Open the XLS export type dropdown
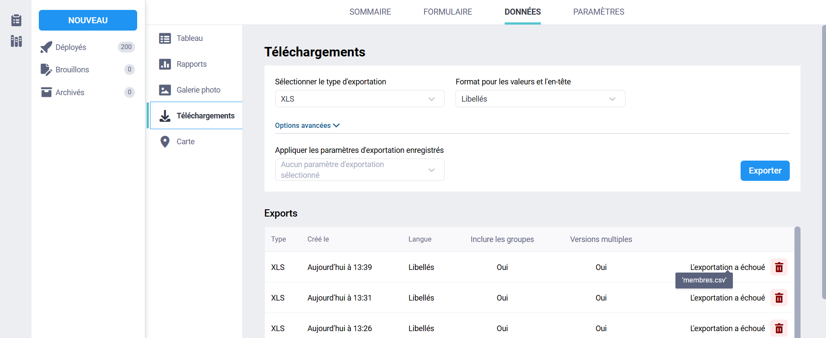The height and width of the screenshot is (338, 826). pyautogui.click(x=359, y=99)
